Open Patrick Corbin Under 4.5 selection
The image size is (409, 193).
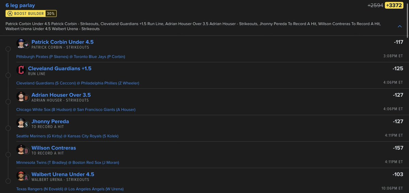[x=62, y=42]
